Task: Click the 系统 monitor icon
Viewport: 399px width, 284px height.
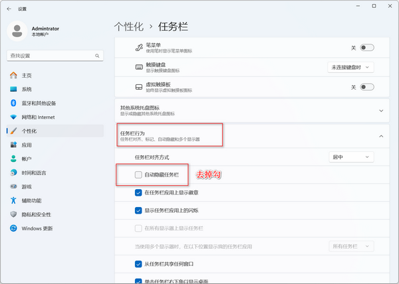Action: (13, 89)
